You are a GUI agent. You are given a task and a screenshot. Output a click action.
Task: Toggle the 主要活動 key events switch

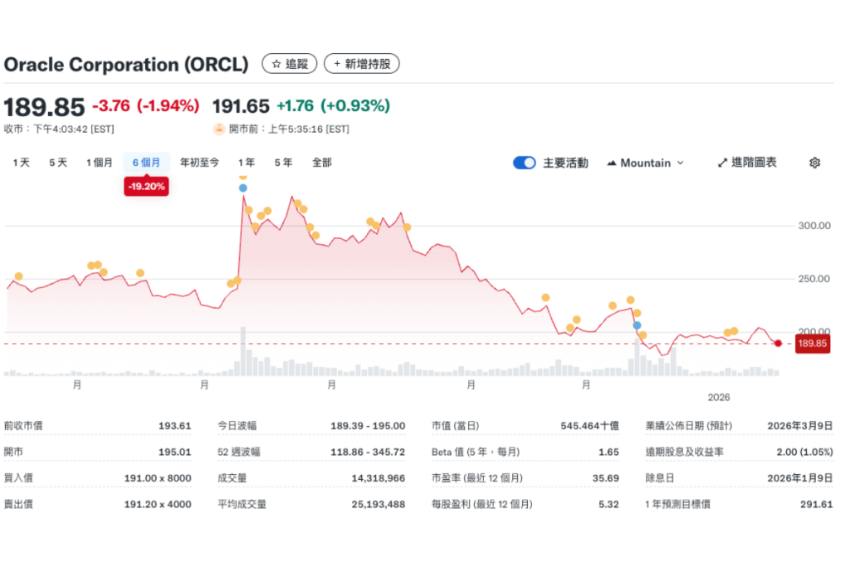pos(525,163)
